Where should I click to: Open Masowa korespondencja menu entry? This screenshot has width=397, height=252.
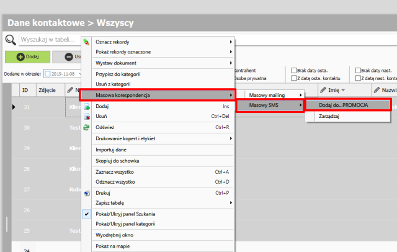tap(158, 95)
